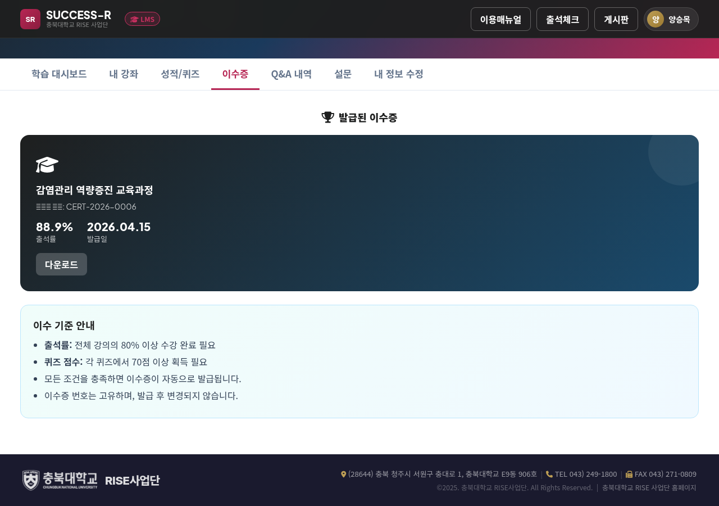Image resolution: width=719 pixels, height=506 pixels.
Task: Click the 퀴즈 점수 70점 requirement line
Action: click(x=126, y=362)
